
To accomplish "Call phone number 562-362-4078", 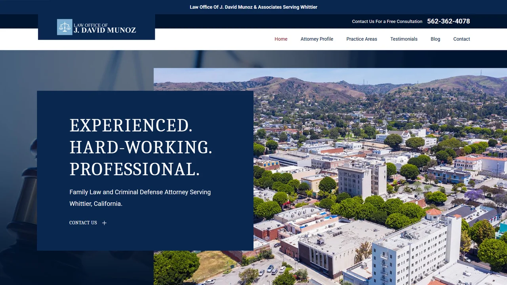I will click(x=448, y=21).
